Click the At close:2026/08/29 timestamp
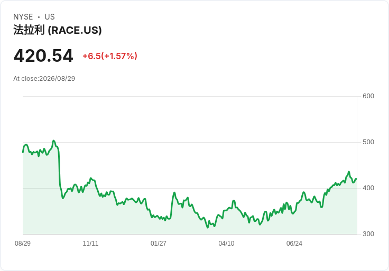The image size is (389, 271). (x=44, y=79)
